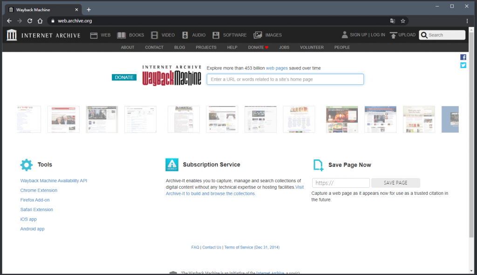Focus the https:// Save Page input
The height and width of the screenshot is (275, 477).
pyautogui.click(x=341, y=183)
